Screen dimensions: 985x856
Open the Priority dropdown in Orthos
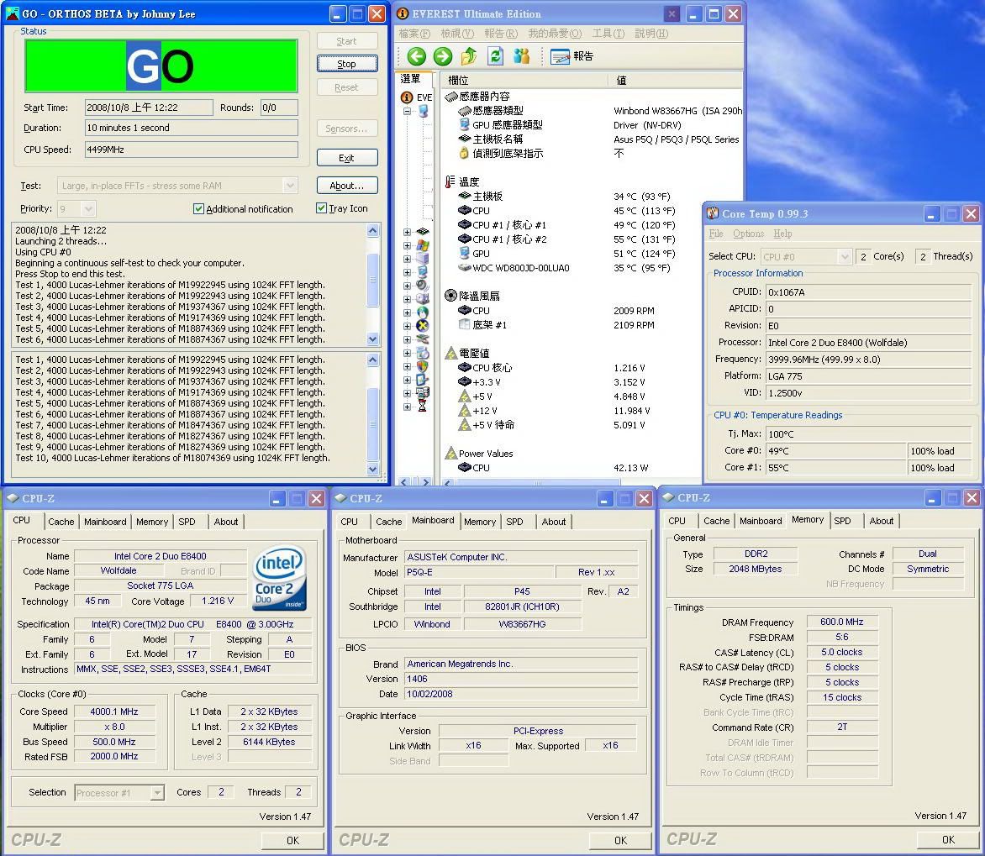88,209
